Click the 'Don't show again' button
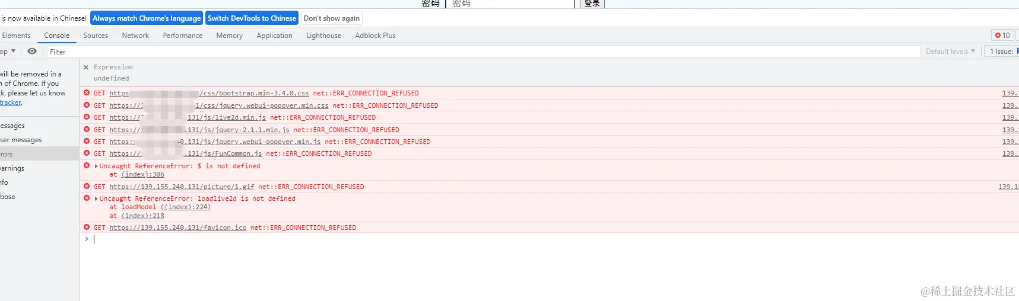The height and width of the screenshot is (301, 1019). (332, 18)
